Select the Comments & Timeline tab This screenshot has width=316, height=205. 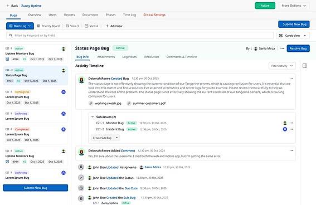point(182,57)
